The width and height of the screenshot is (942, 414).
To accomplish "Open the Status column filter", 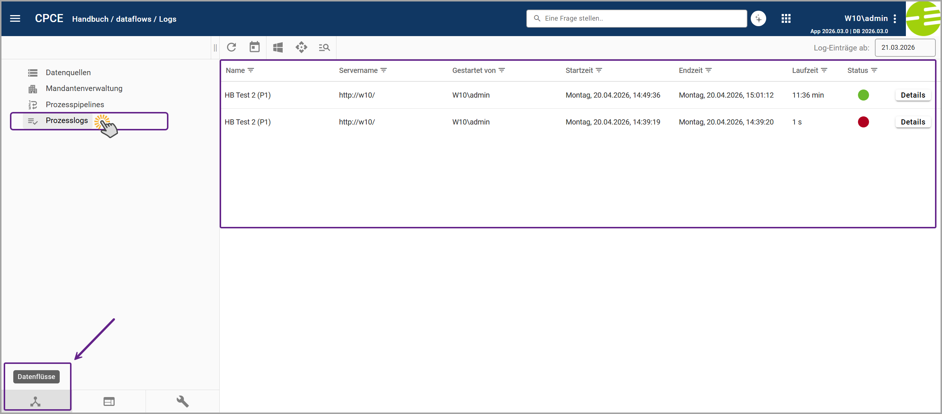I will tap(874, 70).
